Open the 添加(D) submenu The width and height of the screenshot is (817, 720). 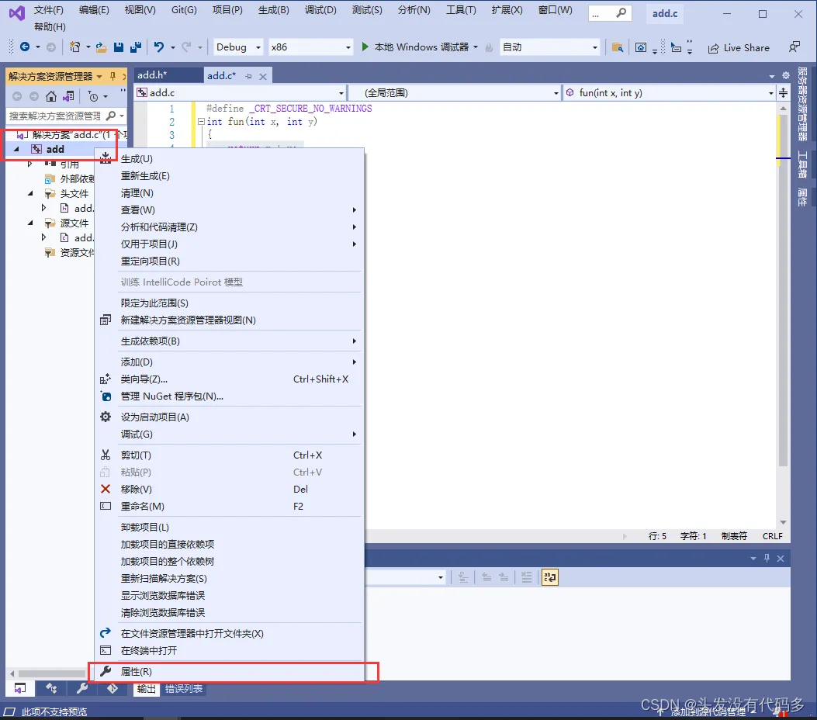(x=229, y=362)
